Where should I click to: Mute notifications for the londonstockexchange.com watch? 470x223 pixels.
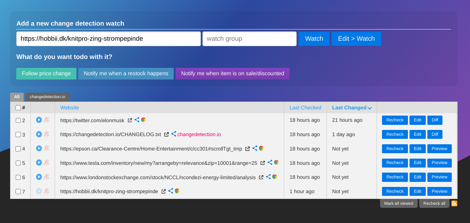pos(47,177)
